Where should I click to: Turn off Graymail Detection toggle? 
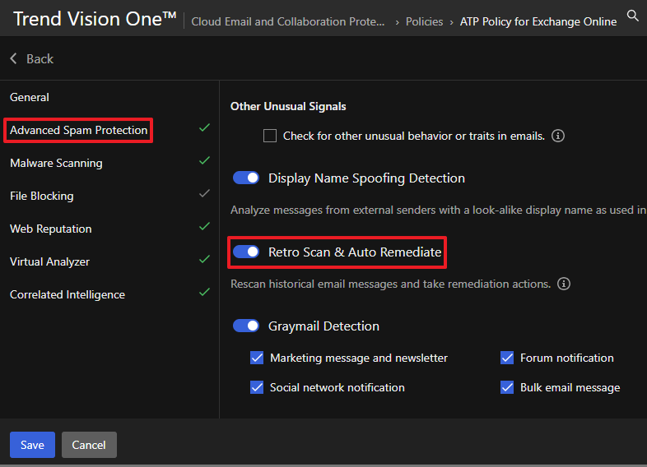(x=246, y=326)
